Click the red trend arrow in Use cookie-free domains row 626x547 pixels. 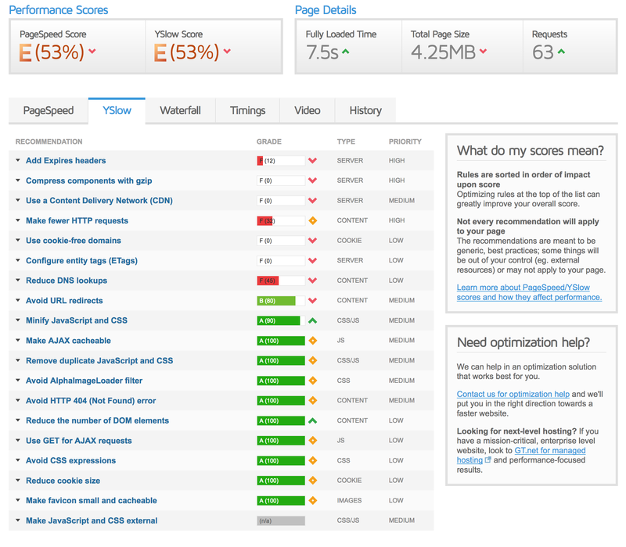pyautogui.click(x=312, y=241)
